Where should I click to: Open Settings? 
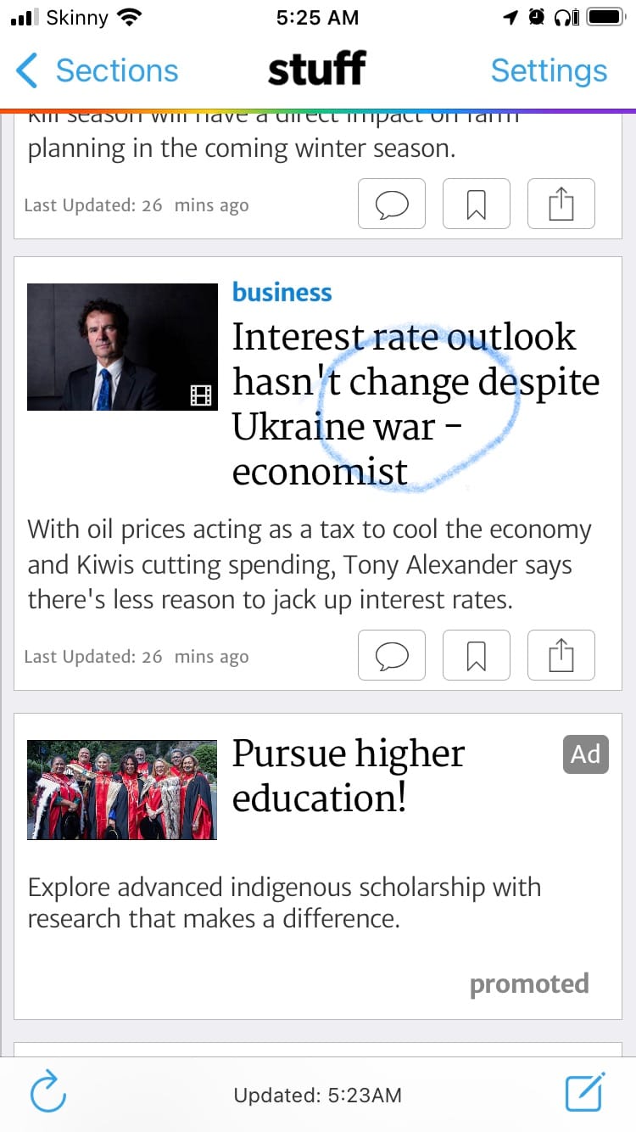pos(549,70)
